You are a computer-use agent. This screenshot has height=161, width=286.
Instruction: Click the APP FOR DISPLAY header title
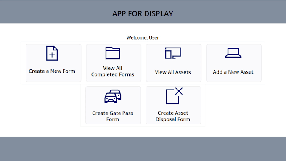[x=143, y=14]
